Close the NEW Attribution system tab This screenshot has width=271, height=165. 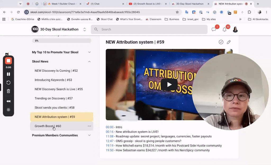coord(251,4)
